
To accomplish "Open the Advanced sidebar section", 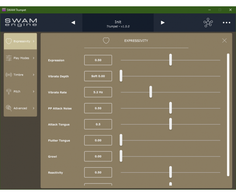I will [20, 108].
